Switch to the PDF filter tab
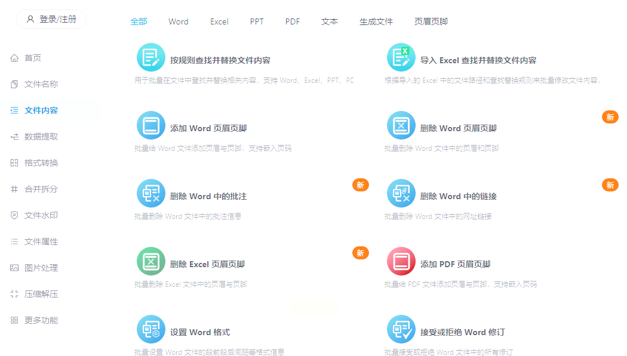This screenshot has width=627, height=356. (x=293, y=21)
